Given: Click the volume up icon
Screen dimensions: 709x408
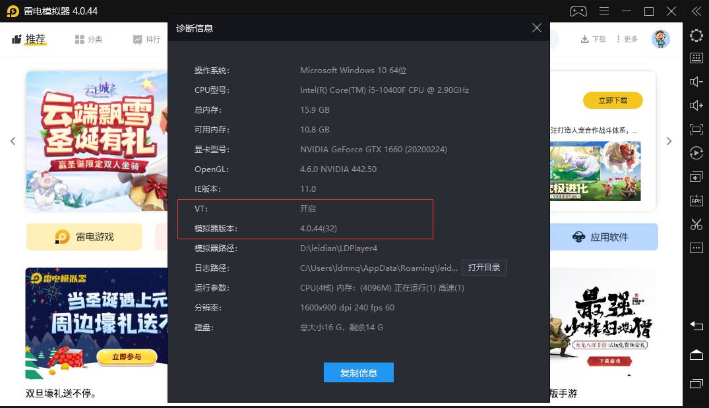Looking at the screenshot, I should [x=696, y=105].
